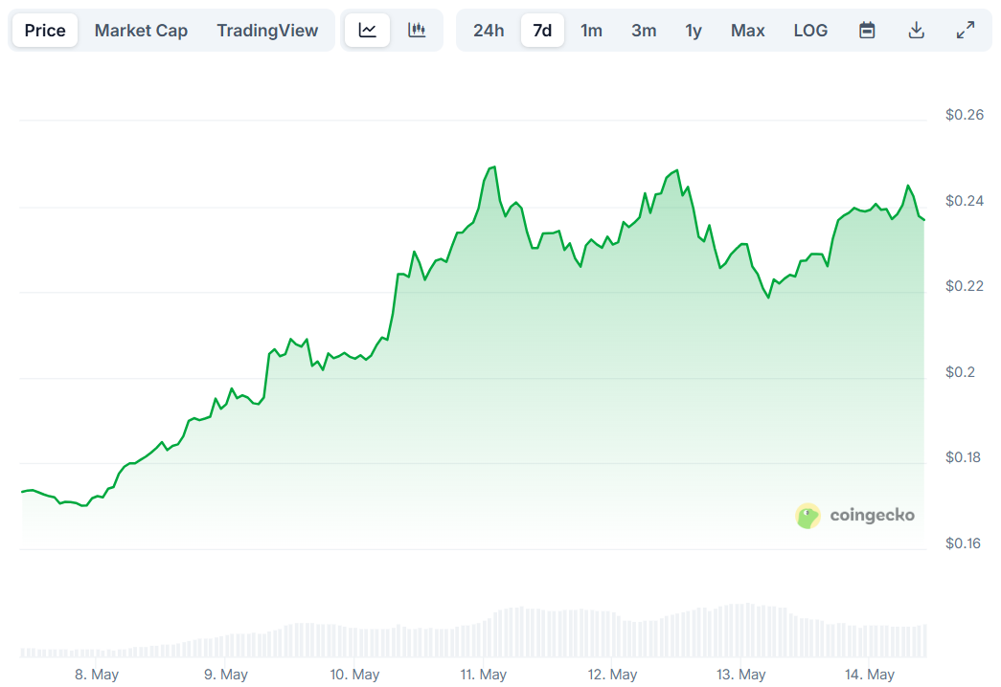Select the line chart view icon

tap(367, 30)
